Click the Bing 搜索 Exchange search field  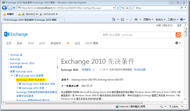click(x=138, y=35)
